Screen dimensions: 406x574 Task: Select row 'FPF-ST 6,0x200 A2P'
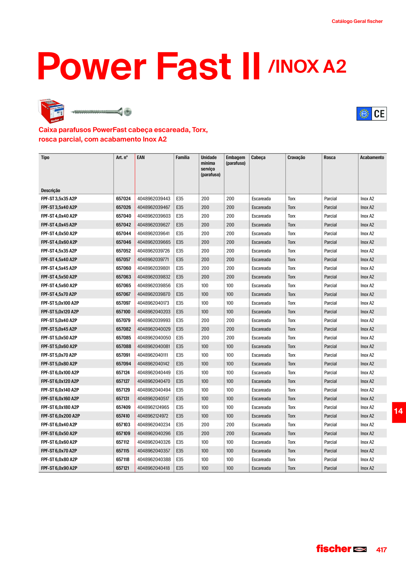pos(212,416)
